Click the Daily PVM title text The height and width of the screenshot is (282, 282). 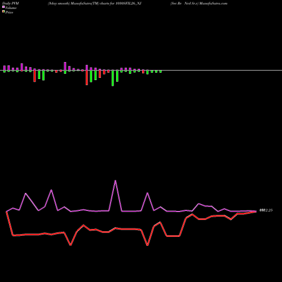(11, 3)
